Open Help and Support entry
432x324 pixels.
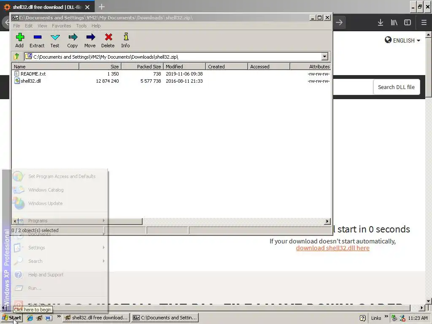click(x=59, y=275)
